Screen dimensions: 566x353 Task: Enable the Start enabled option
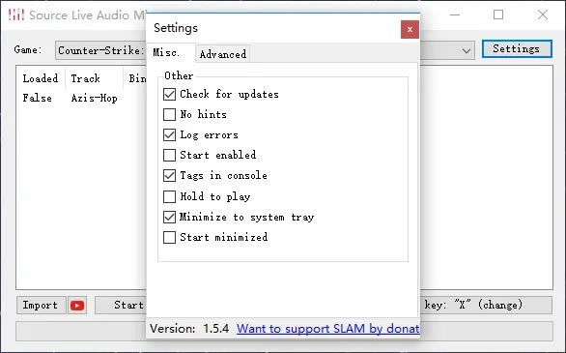click(x=169, y=155)
